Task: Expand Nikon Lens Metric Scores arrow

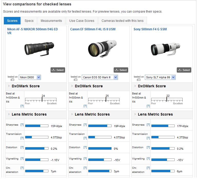Action: 9,114
